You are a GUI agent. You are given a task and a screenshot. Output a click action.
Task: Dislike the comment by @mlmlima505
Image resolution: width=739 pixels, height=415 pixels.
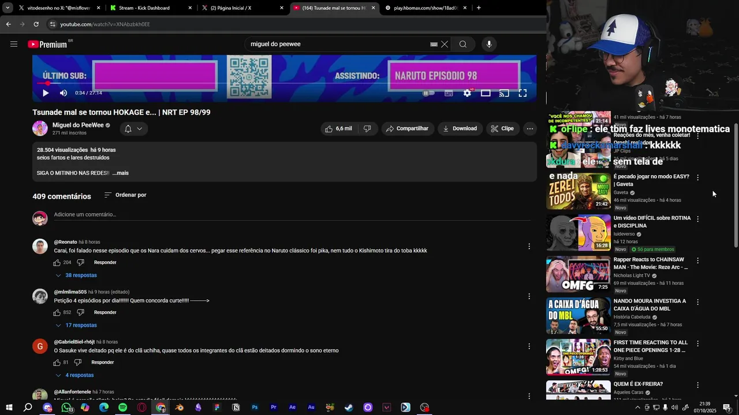[x=80, y=312]
